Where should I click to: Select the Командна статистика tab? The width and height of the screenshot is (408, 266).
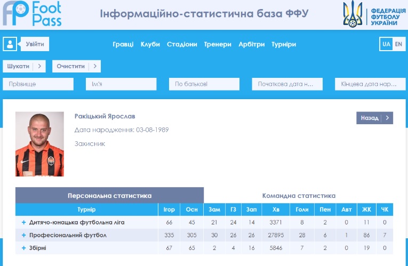pos(299,196)
